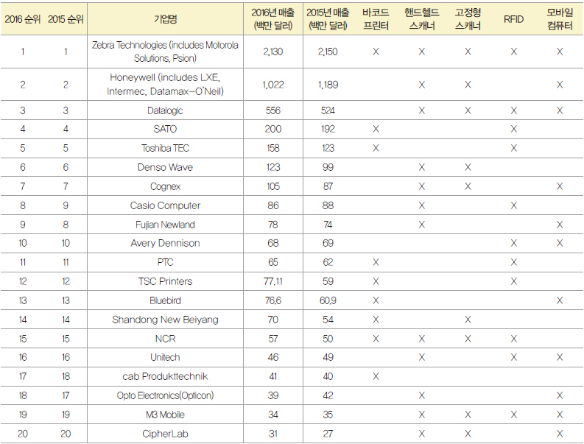Click Zebra's 2016 revenue value 2,130
Viewport: 584px width, 444px height.
pos(272,52)
